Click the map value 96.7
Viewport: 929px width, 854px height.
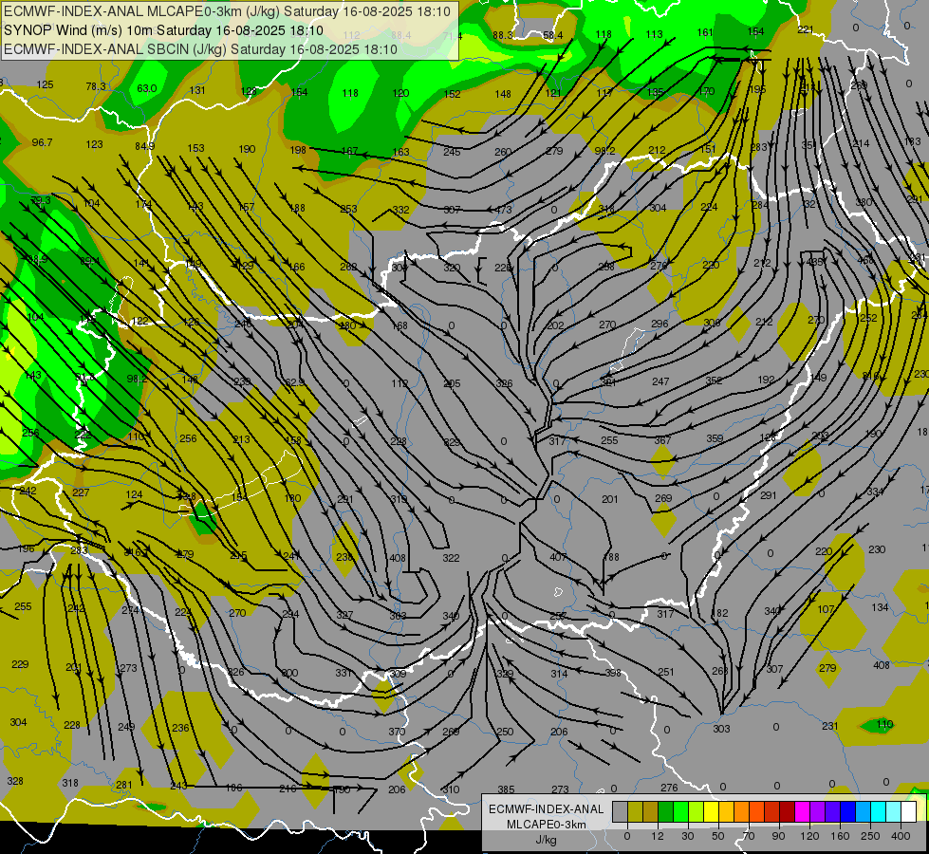click(42, 142)
